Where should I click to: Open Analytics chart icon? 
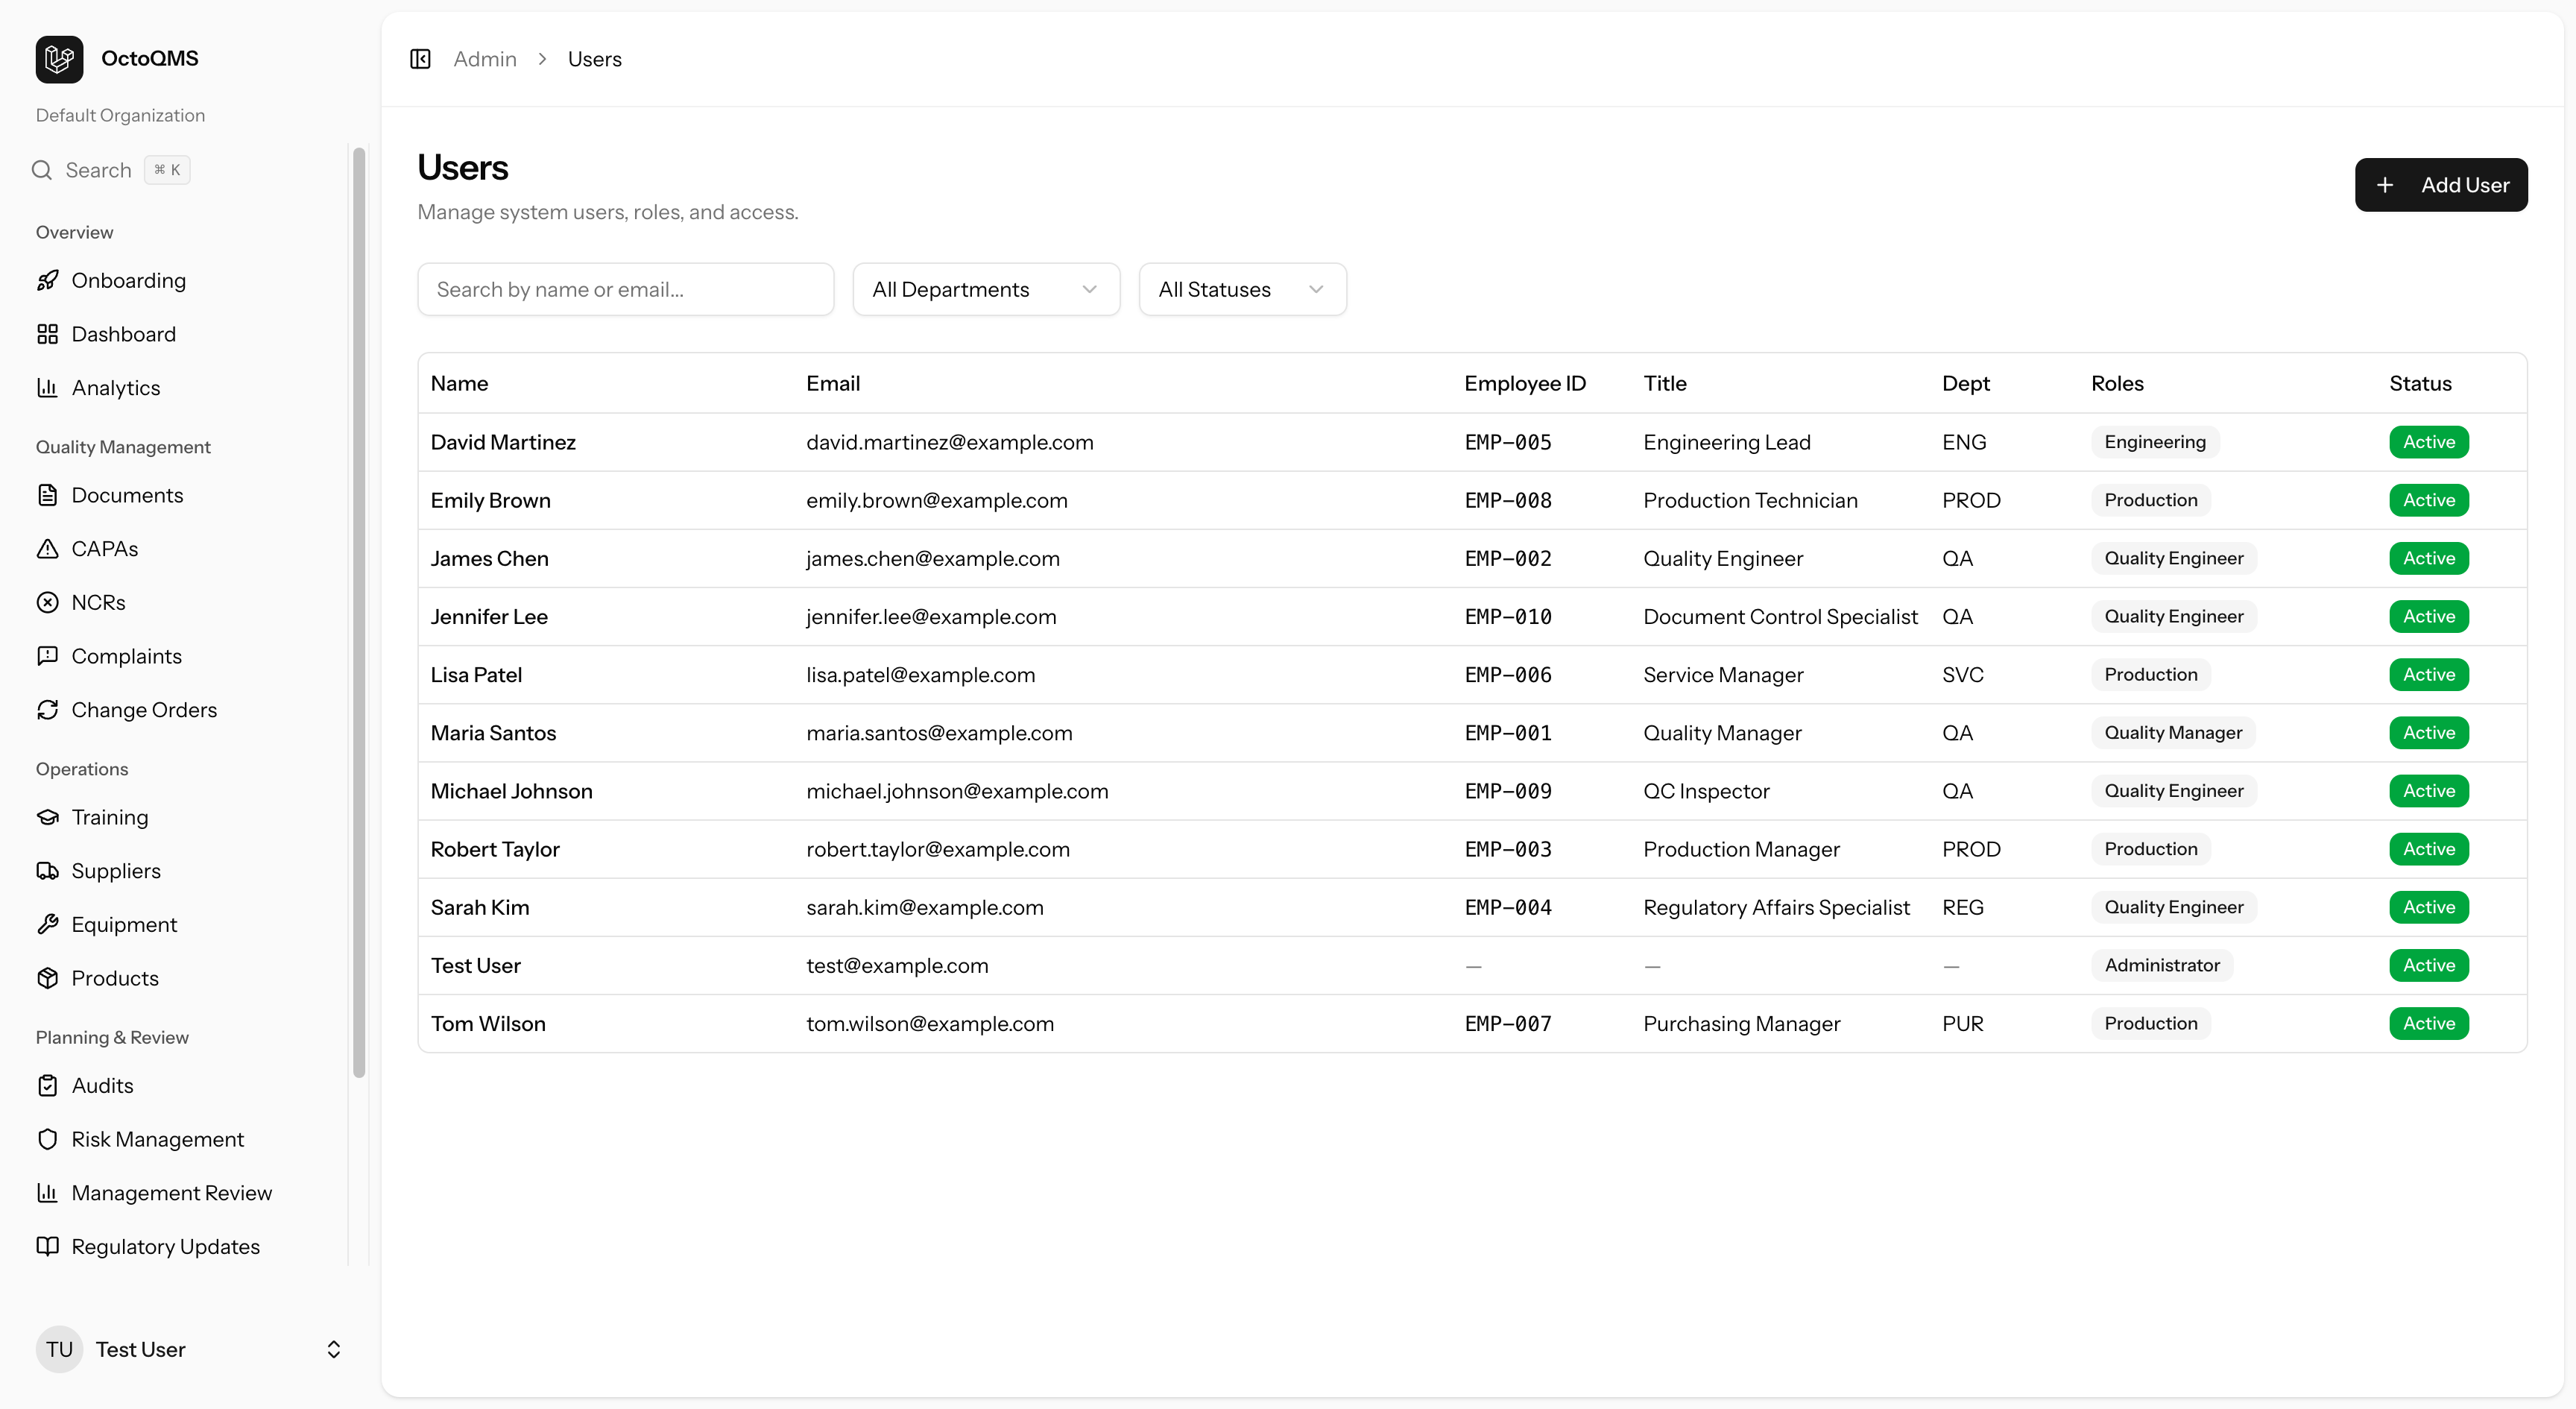(47, 387)
